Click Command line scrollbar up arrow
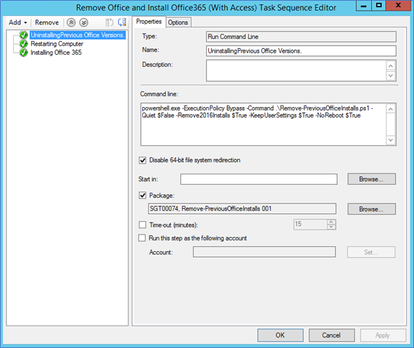 pyautogui.click(x=391, y=109)
